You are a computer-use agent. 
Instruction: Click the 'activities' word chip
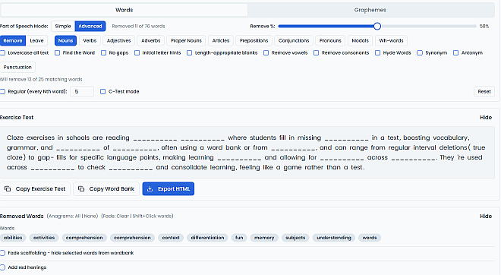pos(44,238)
